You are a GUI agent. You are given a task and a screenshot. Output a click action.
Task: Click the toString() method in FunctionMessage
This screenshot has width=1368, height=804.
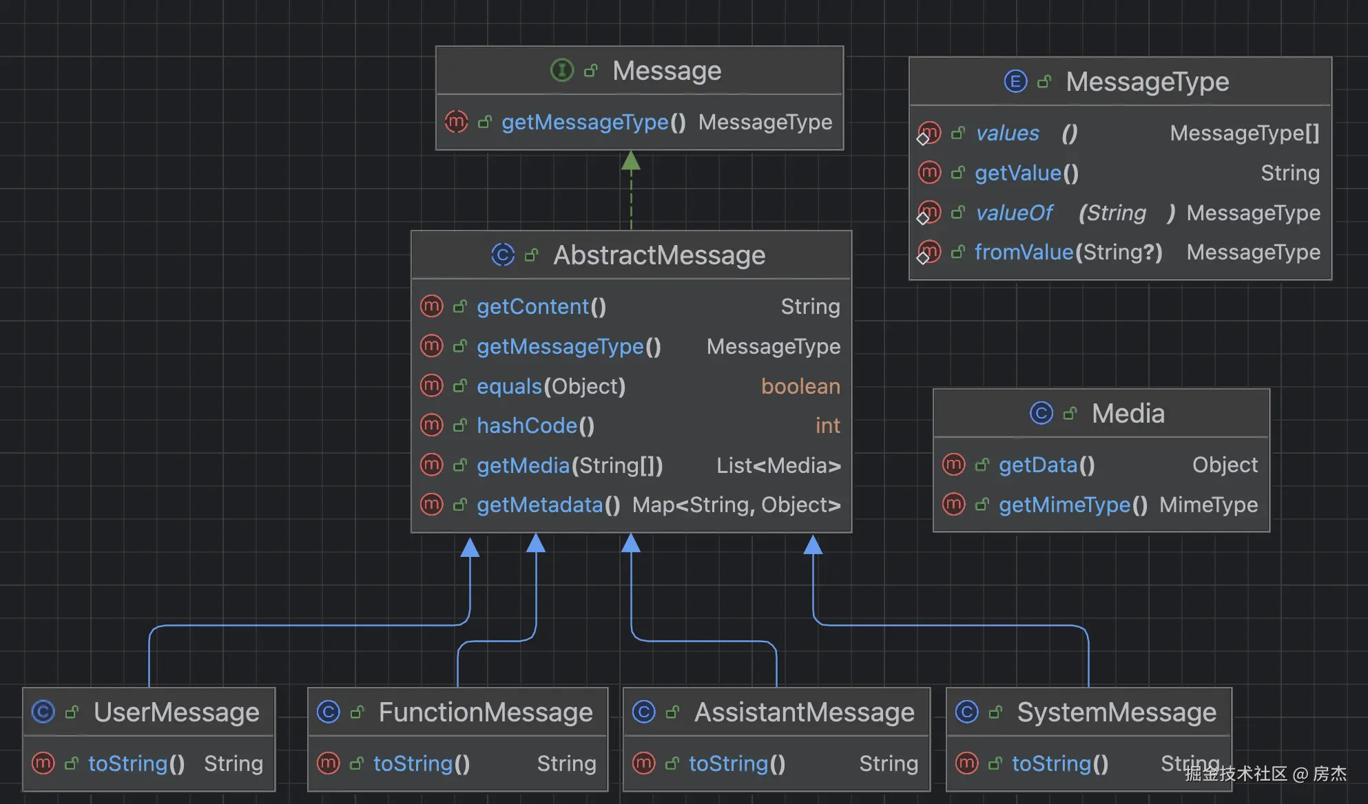click(x=421, y=763)
